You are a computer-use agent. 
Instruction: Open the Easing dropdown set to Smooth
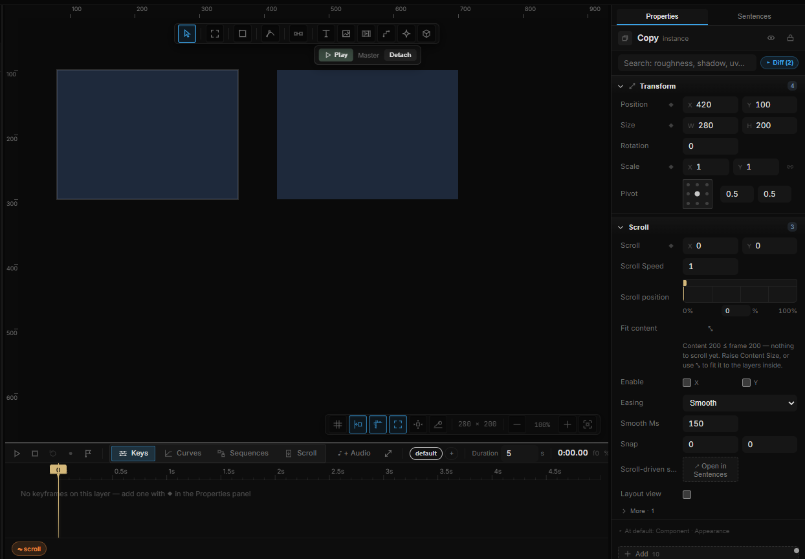coord(740,403)
